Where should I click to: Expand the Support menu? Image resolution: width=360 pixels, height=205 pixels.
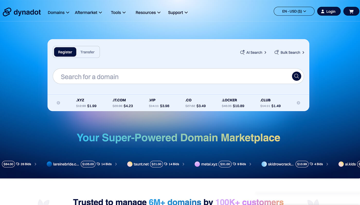click(178, 12)
